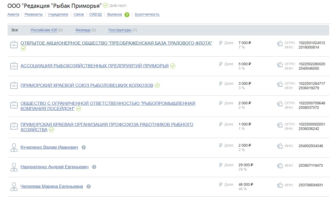
Task: Click question mark beside Кучеренко Вадим Иванович
Action: [84, 147]
